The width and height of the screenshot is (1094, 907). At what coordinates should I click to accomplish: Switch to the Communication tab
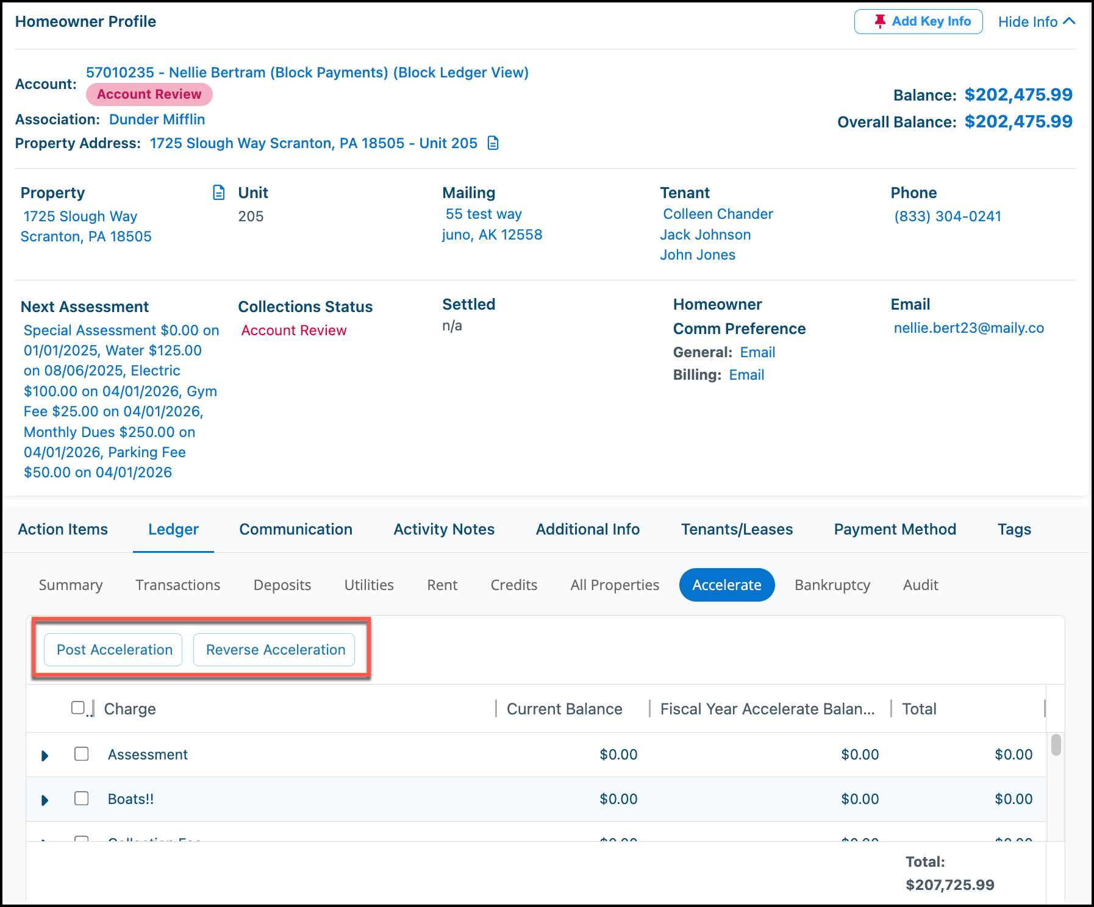[x=296, y=529]
